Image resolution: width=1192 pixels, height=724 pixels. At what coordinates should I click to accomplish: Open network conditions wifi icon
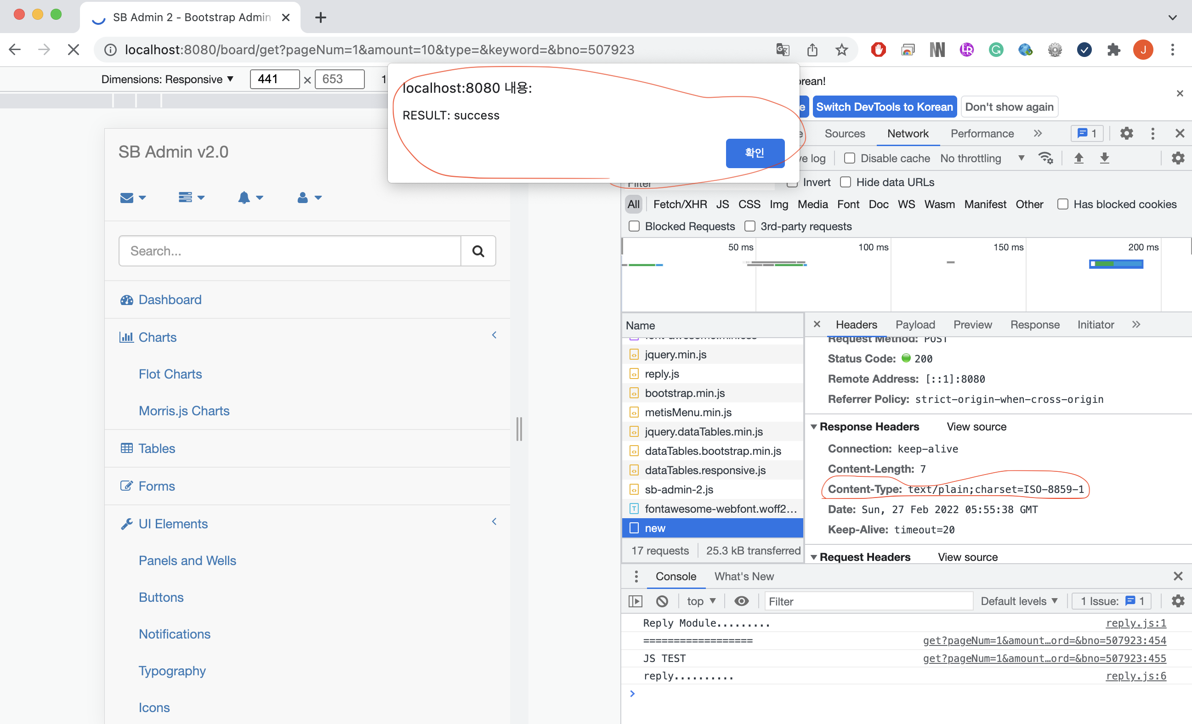(x=1045, y=158)
